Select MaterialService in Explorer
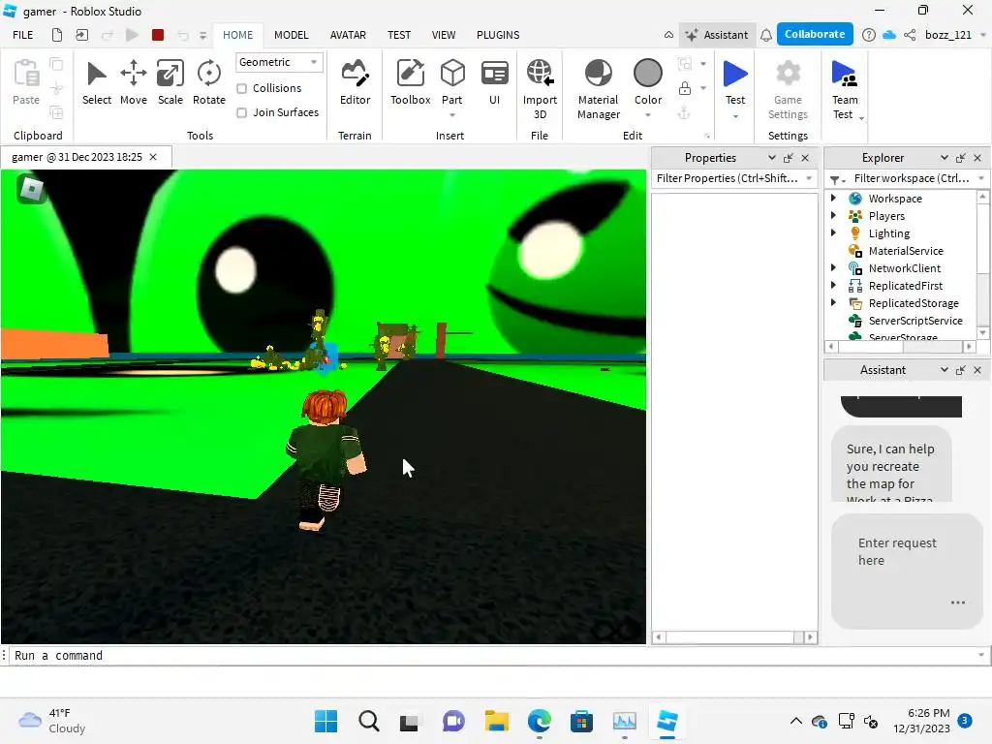The image size is (992, 744). click(x=906, y=251)
